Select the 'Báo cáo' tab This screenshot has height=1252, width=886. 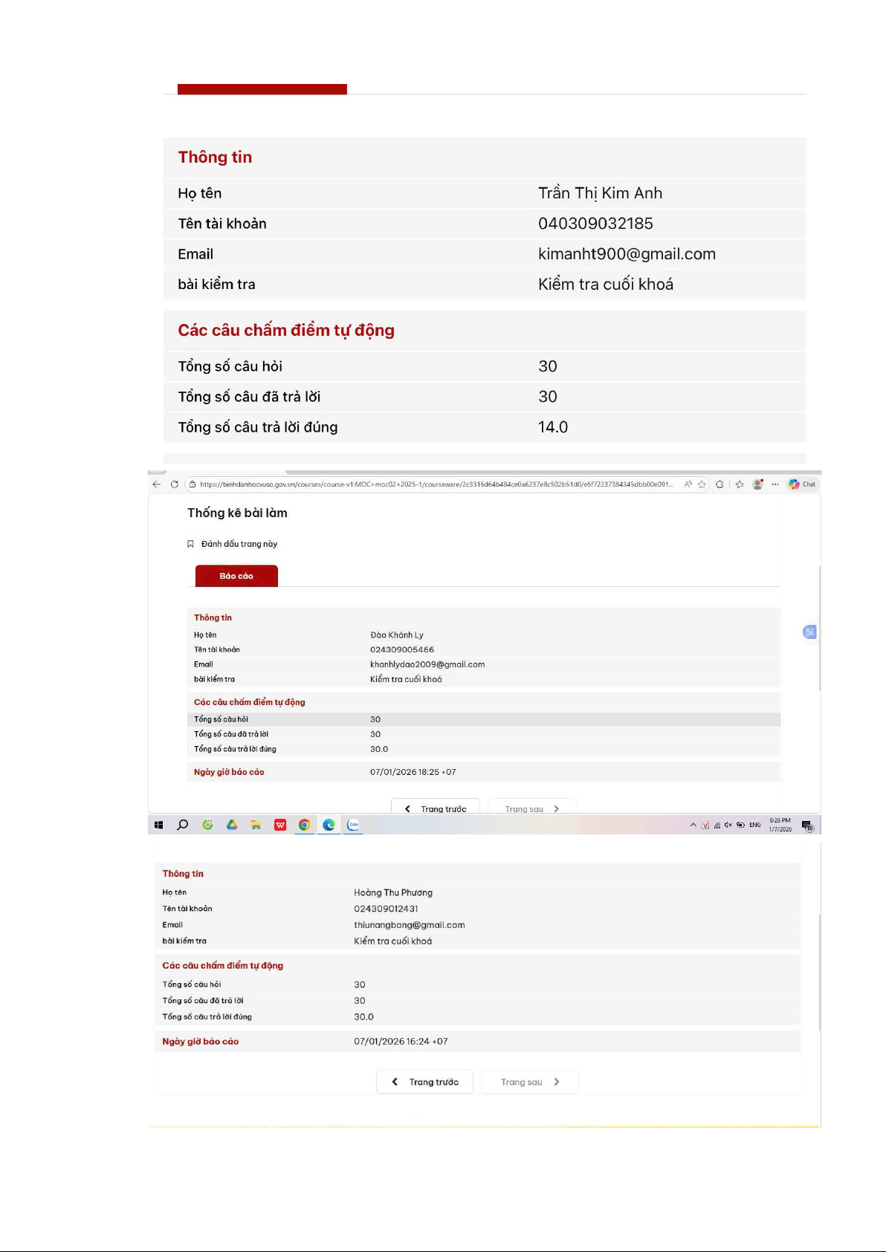236,576
